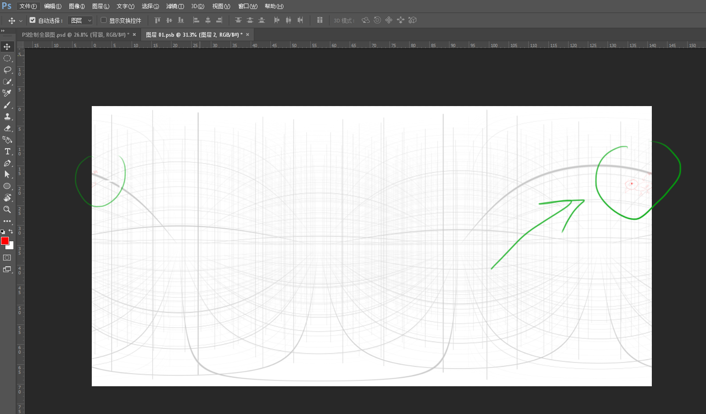Align vertical centers in options bar
Screen dimensions: 706x414
169,20
